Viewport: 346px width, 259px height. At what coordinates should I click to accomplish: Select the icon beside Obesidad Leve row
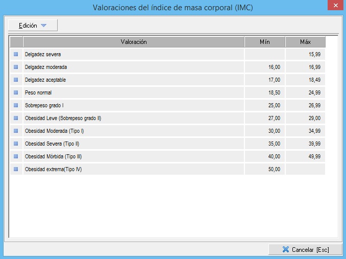(x=16, y=118)
